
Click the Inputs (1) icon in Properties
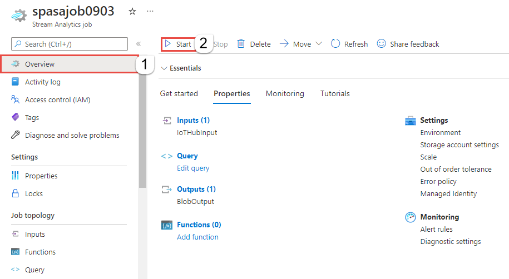166,121
